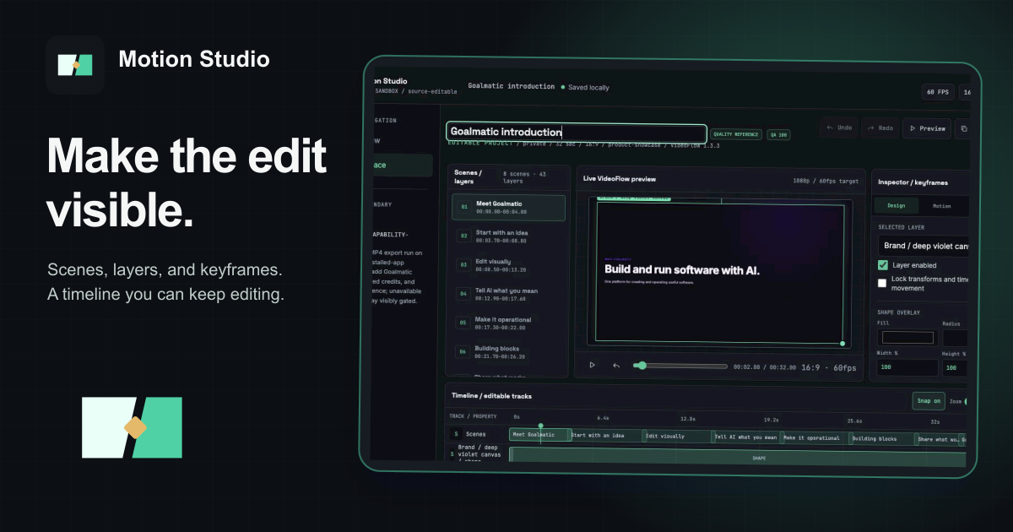Click the 60 FPS button in the top bar
Viewport: 1013px width, 532px height.
(938, 92)
